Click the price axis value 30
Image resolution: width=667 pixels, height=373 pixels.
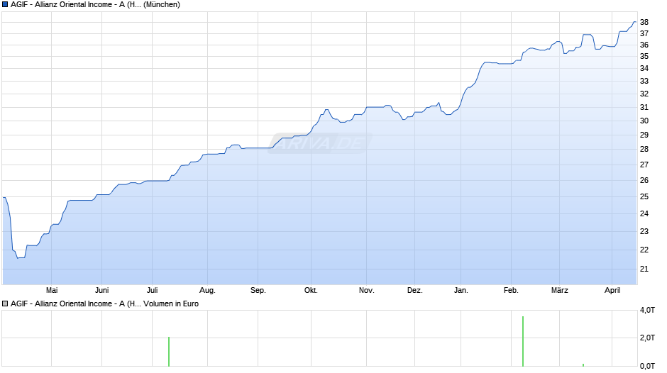click(x=644, y=121)
